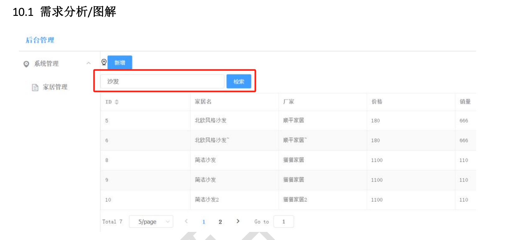Viewport: 524px width, 240px height.
Task: Go to the previous page arrow
Action: pyautogui.click(x=186, y=221)
